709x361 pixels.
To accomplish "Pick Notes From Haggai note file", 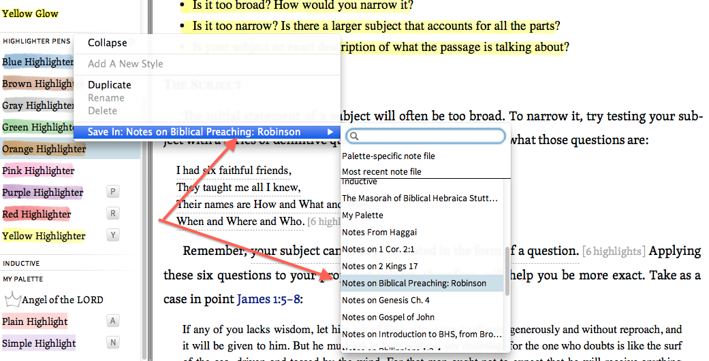I will [x=379, y=233].
